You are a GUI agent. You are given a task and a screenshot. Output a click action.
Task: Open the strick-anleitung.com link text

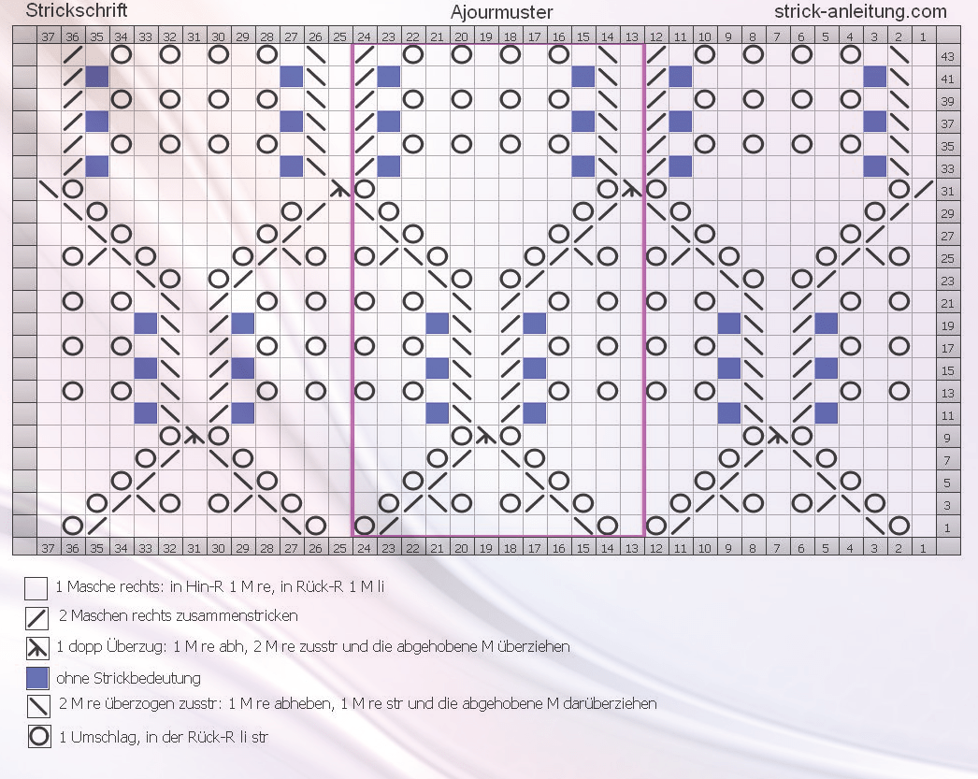point(860,11)
